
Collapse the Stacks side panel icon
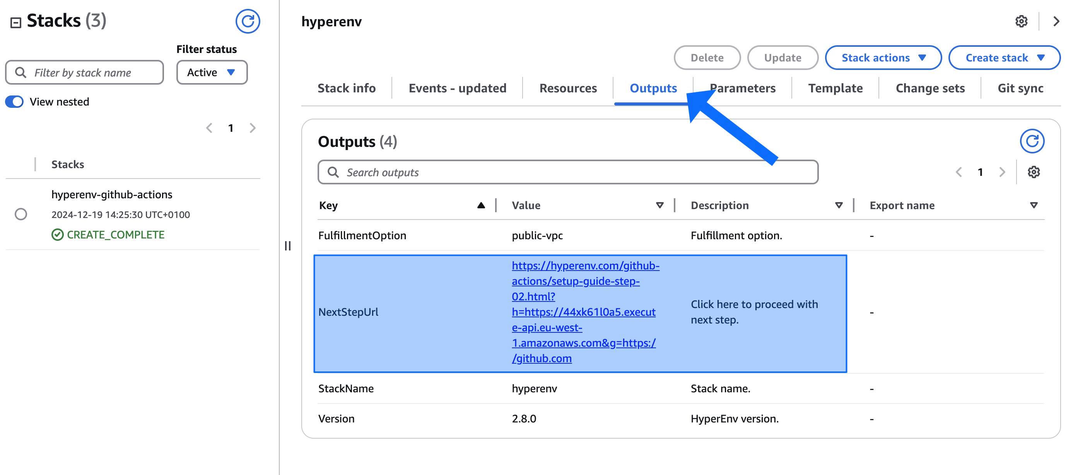[x=16, y=22]
